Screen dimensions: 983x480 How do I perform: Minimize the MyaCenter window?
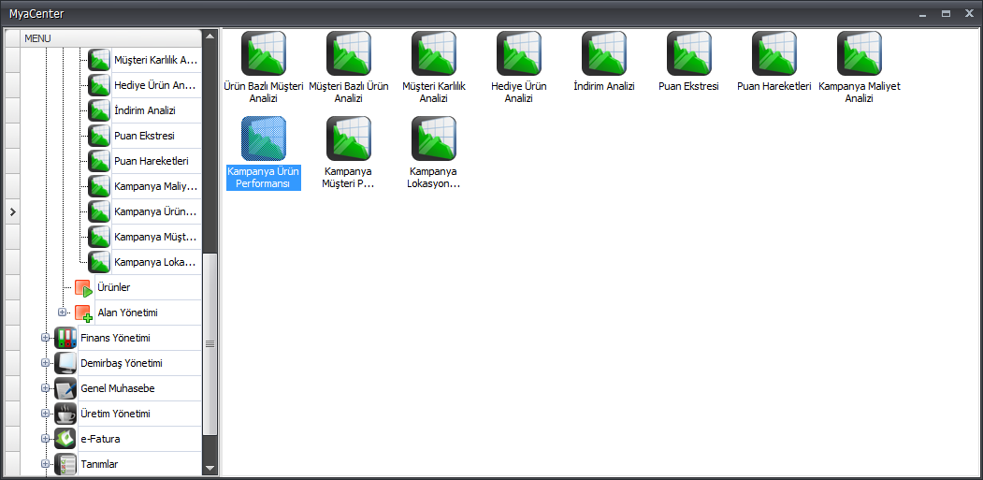pyautogui.click(x=922, y=14)
